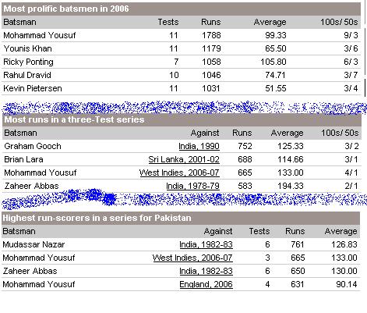This screenshot has width=367, height=313.
Task: Open the England, 2006 link
Action: point(206,284)
